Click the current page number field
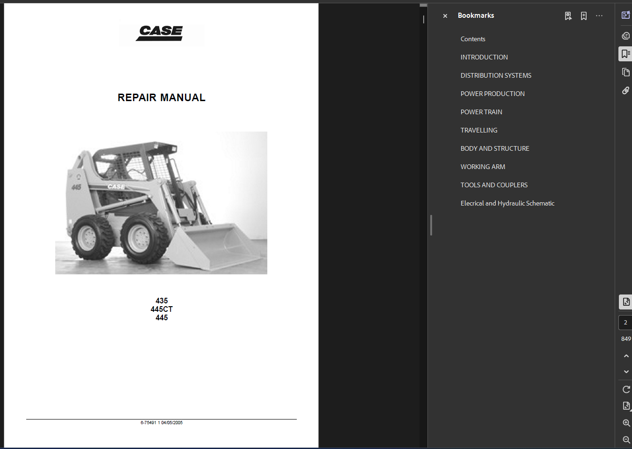Viewport: 632px width, 449px height. click(625, 323)
